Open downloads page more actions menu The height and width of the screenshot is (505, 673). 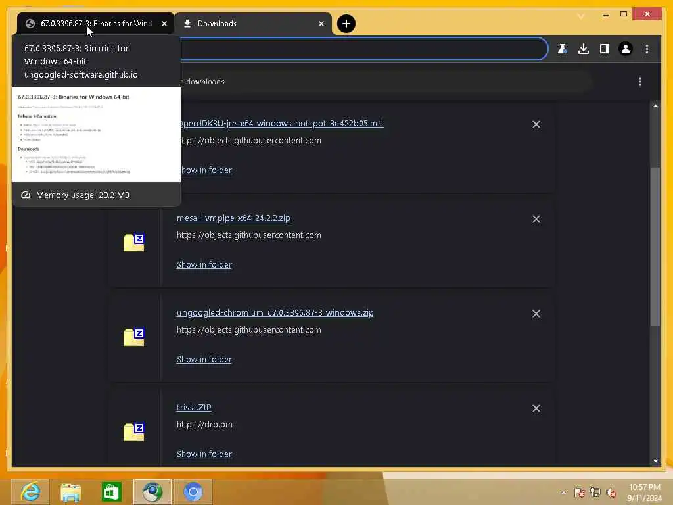(x=640, y=82)
